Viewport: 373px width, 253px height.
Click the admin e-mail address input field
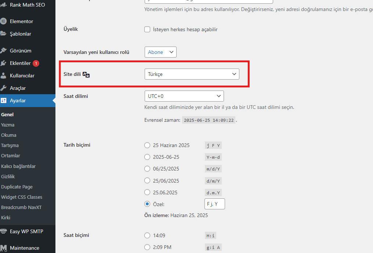point(209,1)
